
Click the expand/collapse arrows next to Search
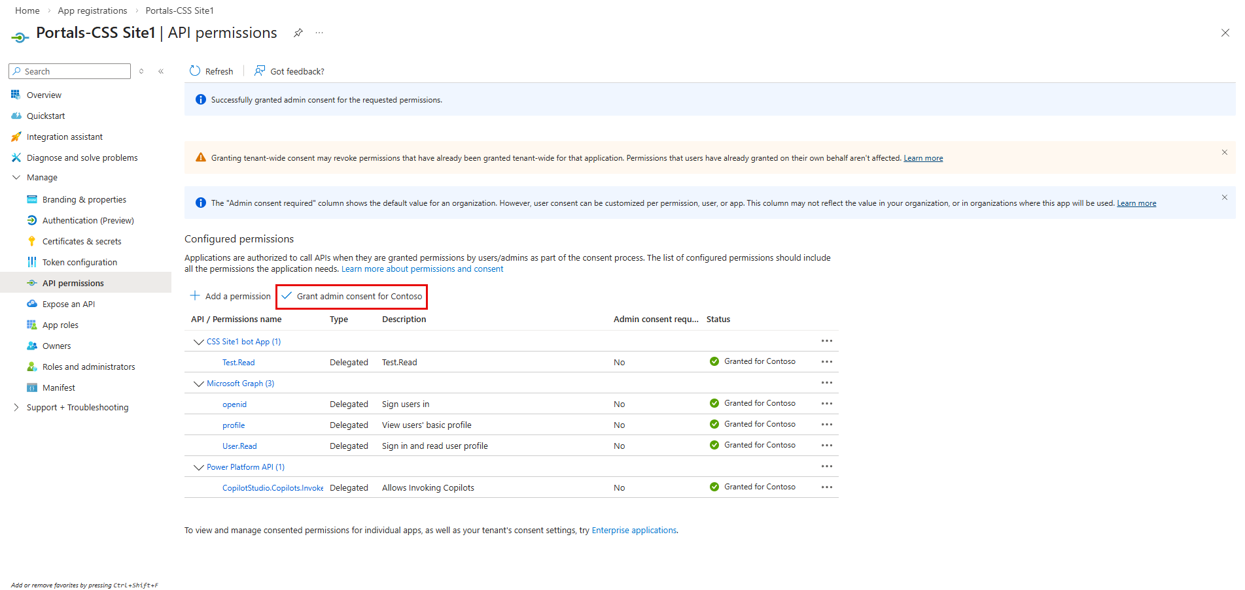pyautogui.click(x=141, y=71)
